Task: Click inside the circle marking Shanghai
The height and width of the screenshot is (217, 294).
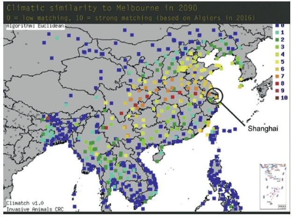Action: pos(215,96)
